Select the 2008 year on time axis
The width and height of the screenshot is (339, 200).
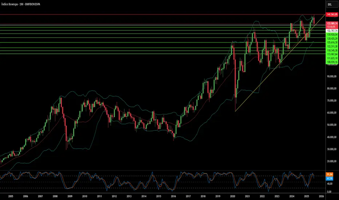[x=55, y=196]
